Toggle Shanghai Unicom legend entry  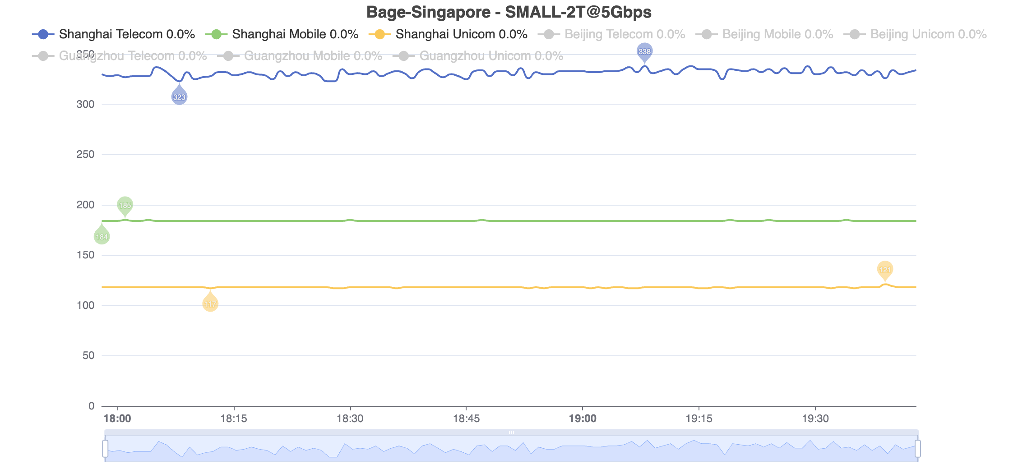[x=448, y=34]
